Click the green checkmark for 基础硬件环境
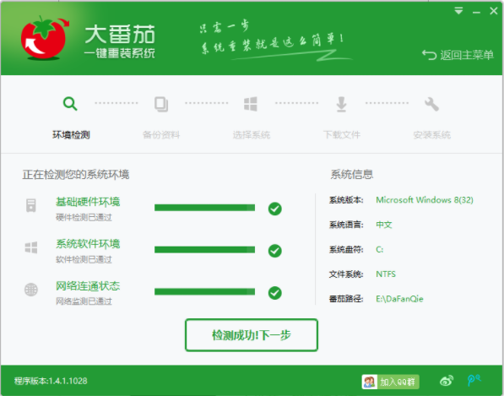 (275, 209)
